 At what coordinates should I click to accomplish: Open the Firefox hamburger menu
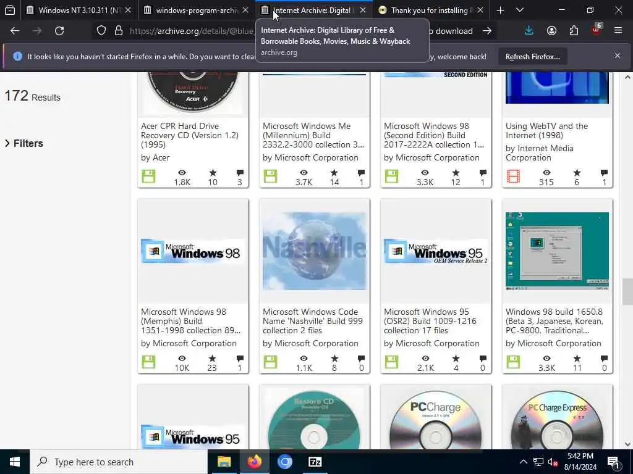(618, 31)
